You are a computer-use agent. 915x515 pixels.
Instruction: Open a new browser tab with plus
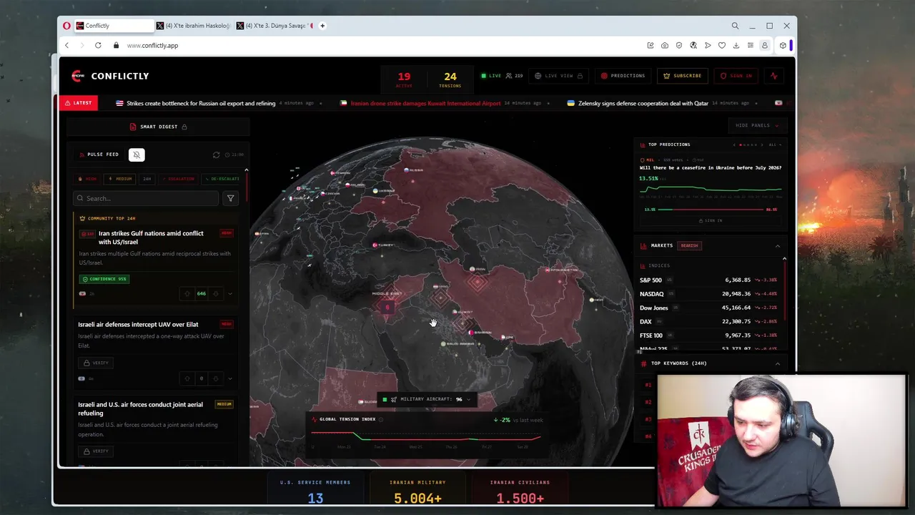pos(322,26)
